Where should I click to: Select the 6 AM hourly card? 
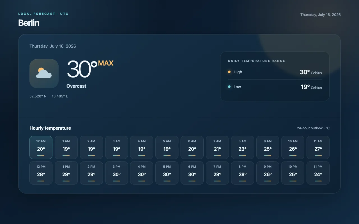[192, 147]
